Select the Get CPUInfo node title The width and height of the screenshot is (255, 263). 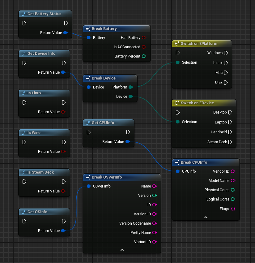103,123
